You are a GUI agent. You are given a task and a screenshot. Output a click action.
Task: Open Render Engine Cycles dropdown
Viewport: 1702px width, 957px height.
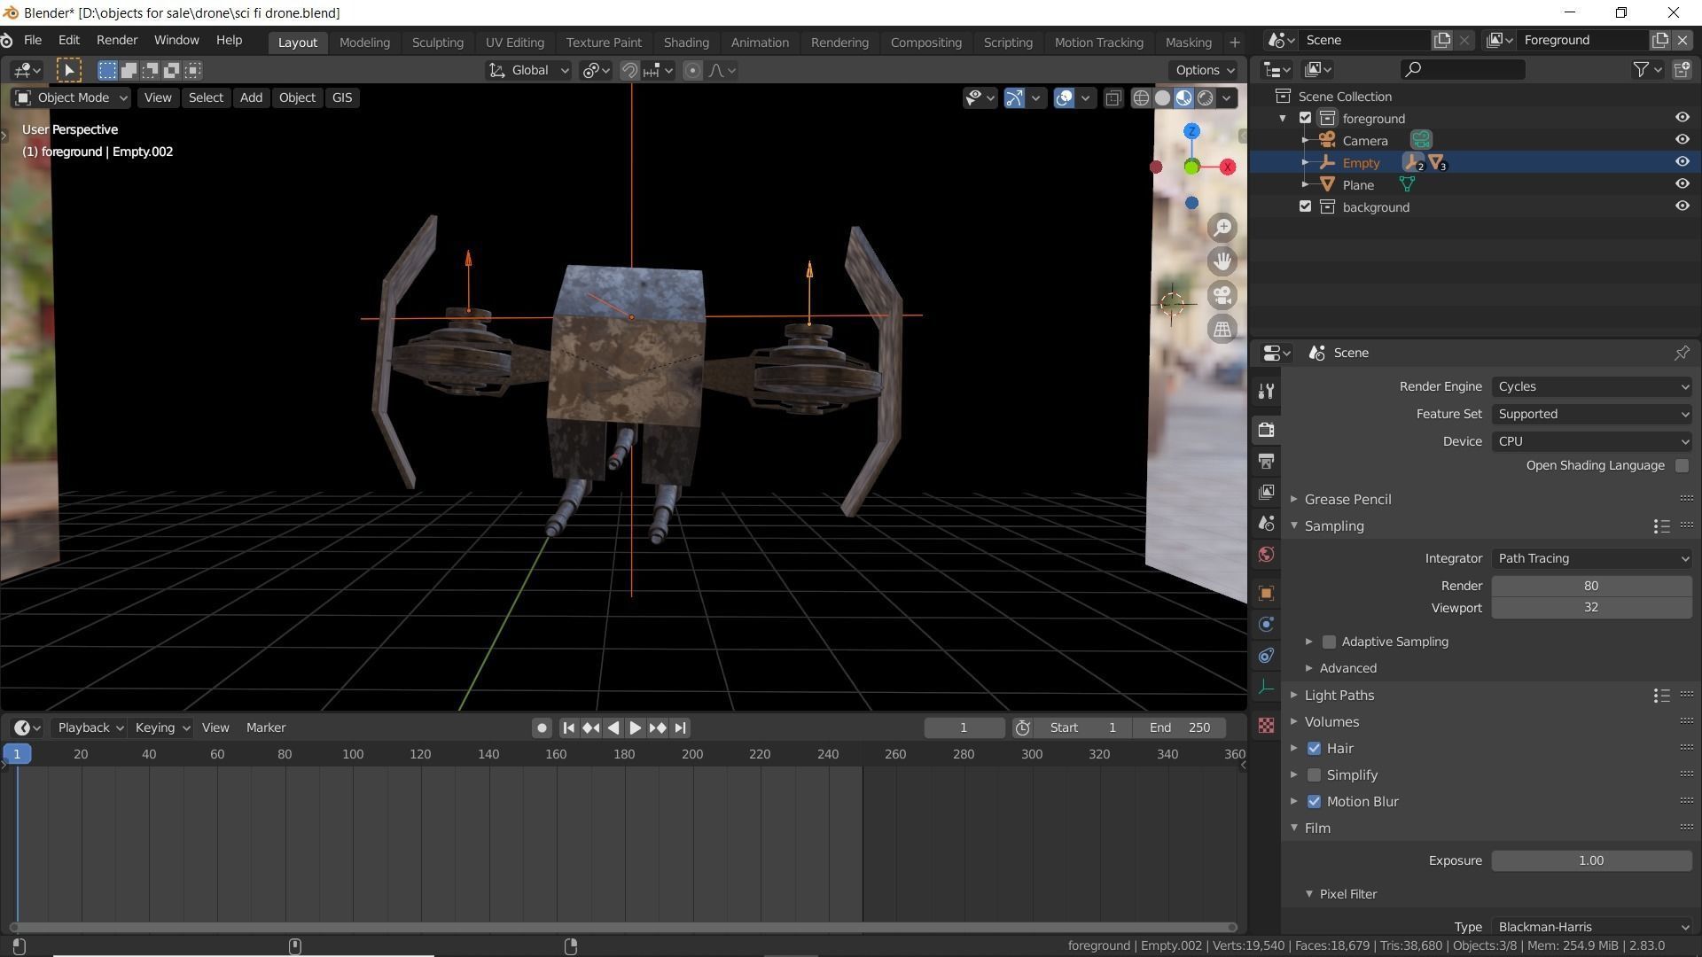click(x=1592, y=386)
